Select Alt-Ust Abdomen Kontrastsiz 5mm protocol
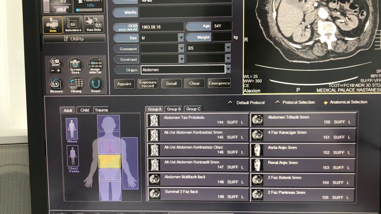Viewport: 381px width, 214px height. (x=198, y=135)
